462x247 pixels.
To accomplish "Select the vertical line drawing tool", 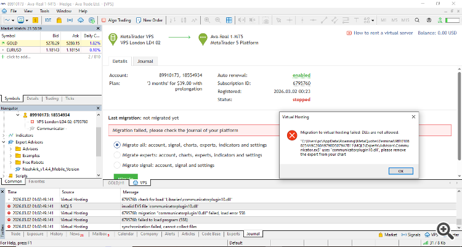I will click(x=302, y=20).
